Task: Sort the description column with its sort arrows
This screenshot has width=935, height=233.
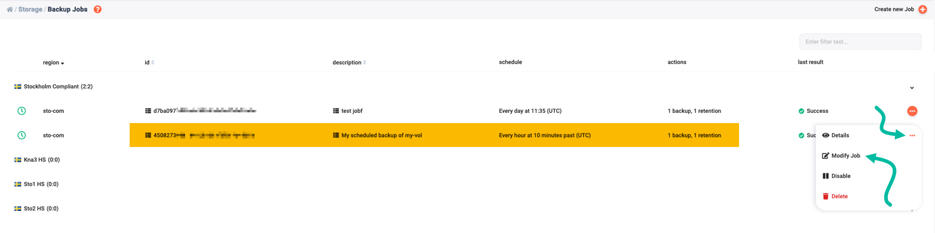Action: [x=365, y=62]
